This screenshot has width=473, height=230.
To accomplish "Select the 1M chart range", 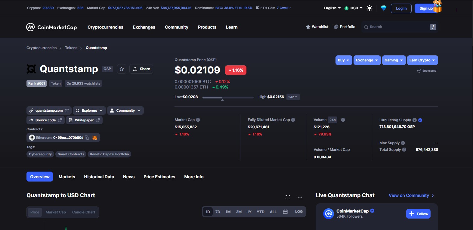I will pos(228,212).
